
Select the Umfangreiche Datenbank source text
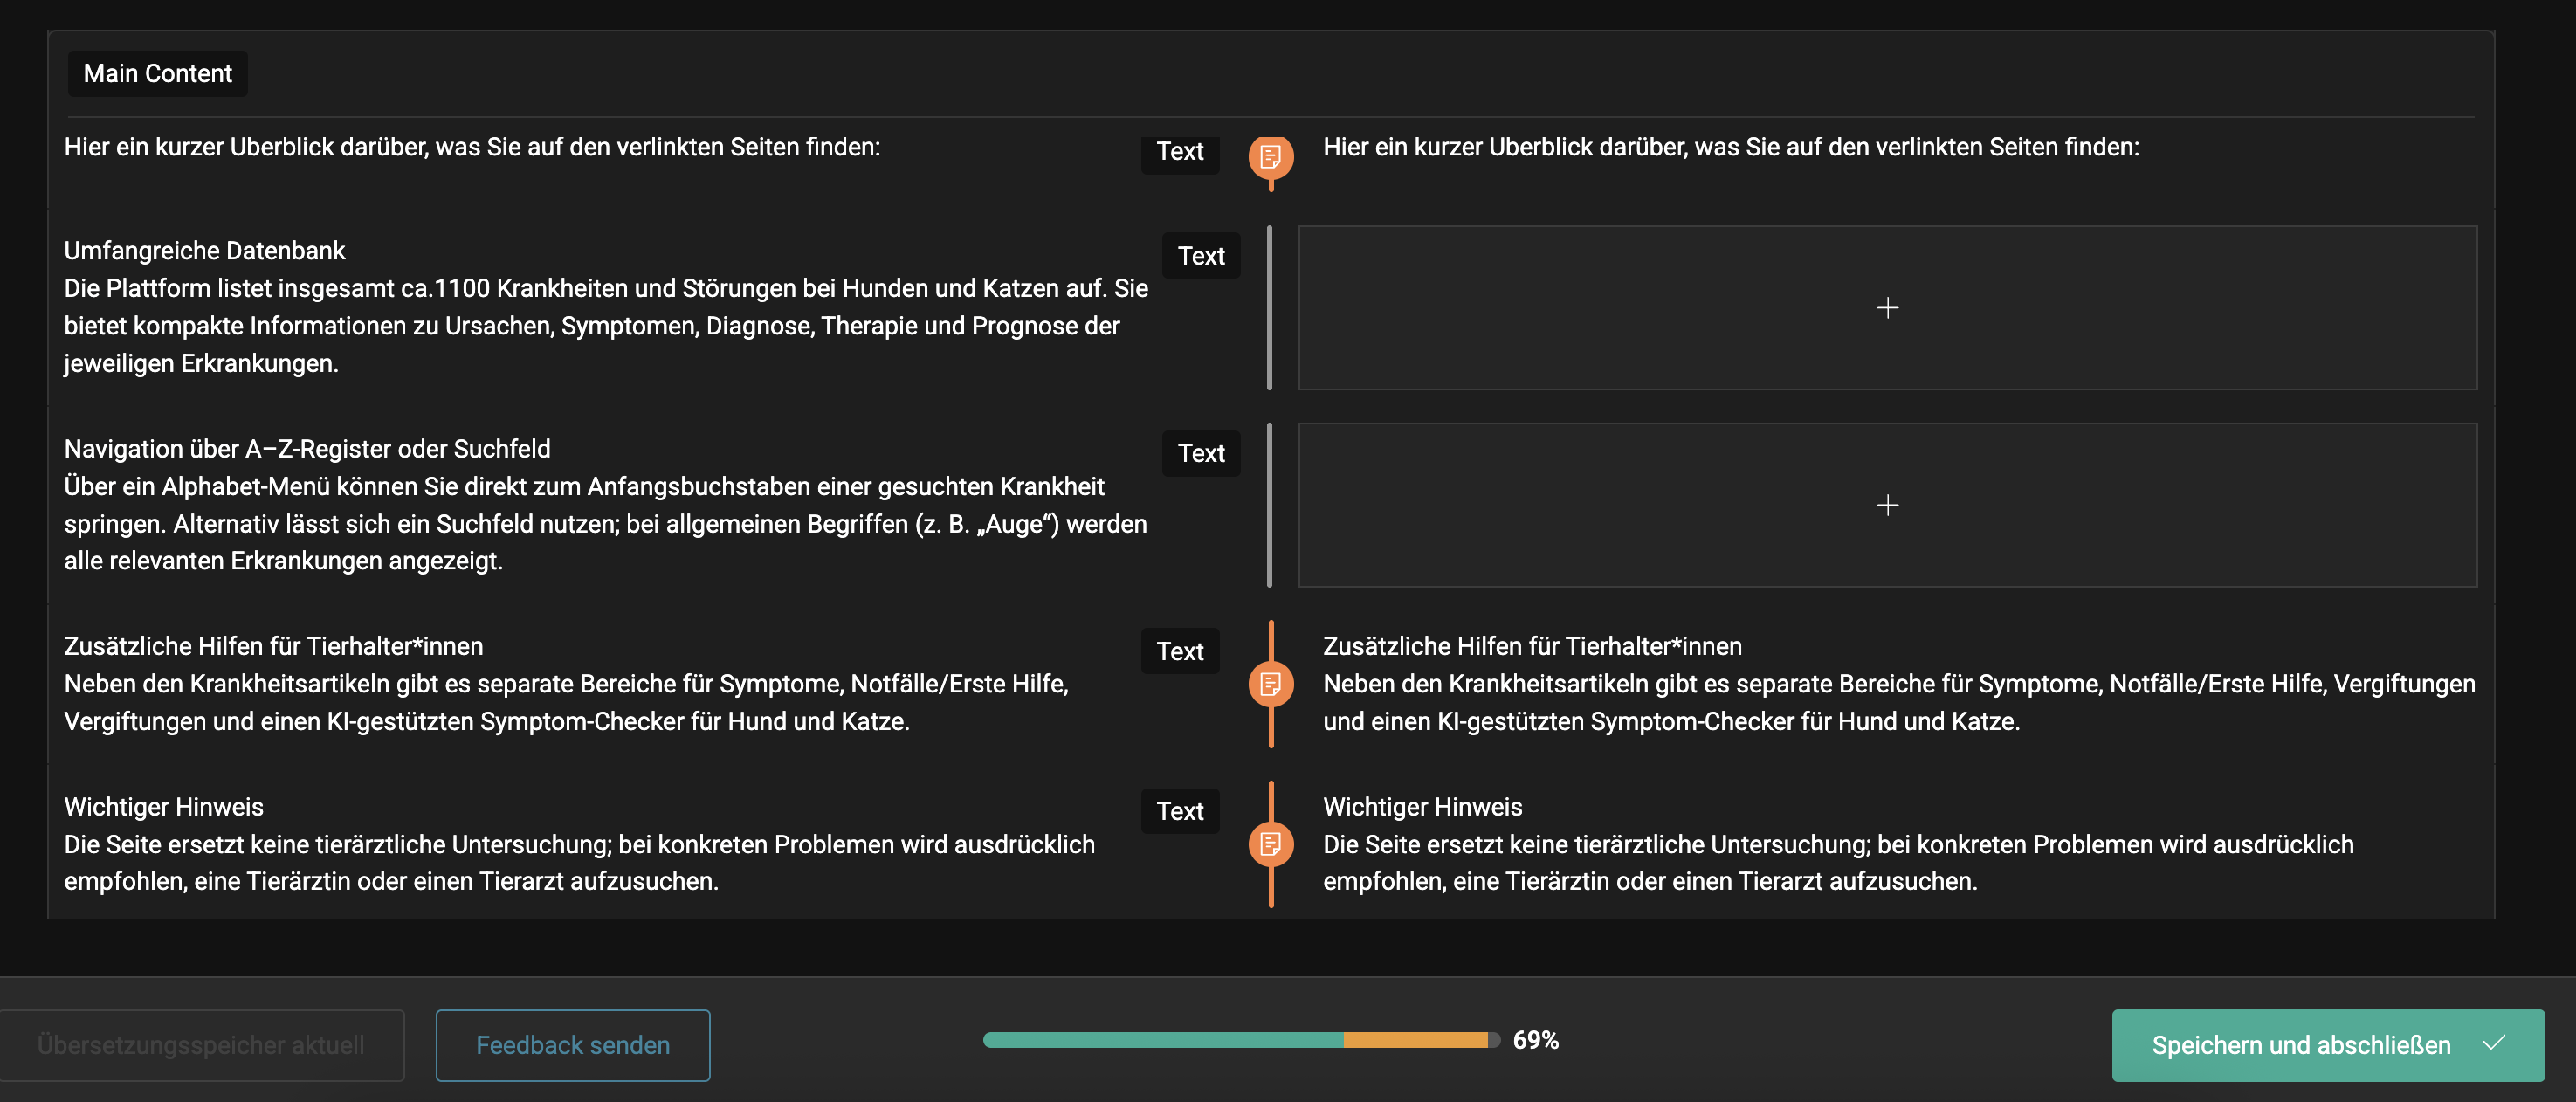[x=605, y=307]
